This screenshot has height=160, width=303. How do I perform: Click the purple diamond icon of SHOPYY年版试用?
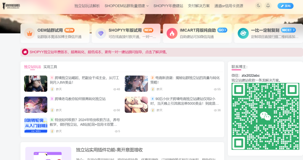click(x=101, y=33)
